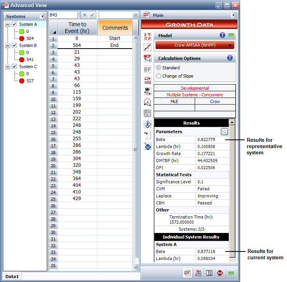Open the blue W report icon
The height and width of the screenshot is (282, 287).
[x=147, y=146]
